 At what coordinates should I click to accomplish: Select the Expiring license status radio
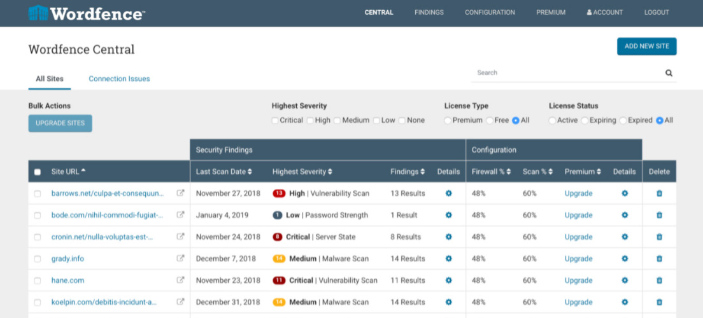pos(585,120)
